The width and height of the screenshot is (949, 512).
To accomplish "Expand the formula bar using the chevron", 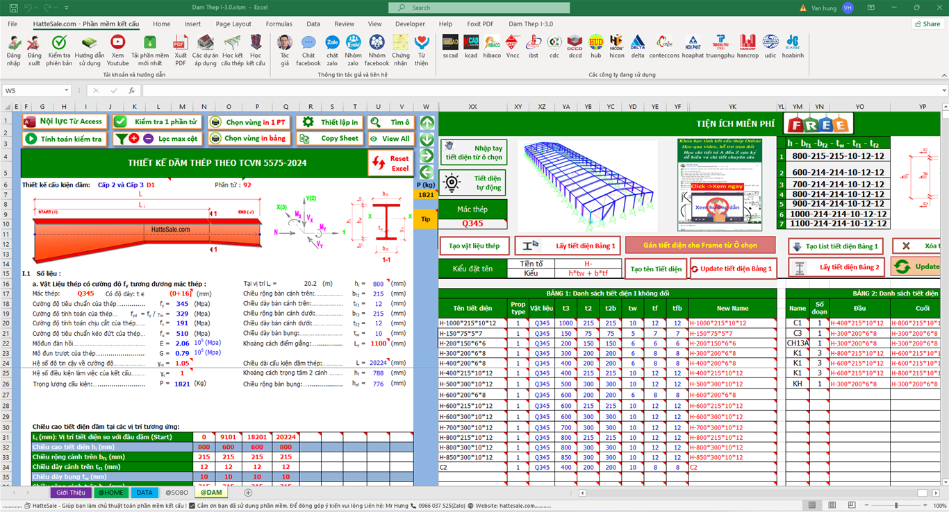I will pyautogui.click(x=943, y=91).
